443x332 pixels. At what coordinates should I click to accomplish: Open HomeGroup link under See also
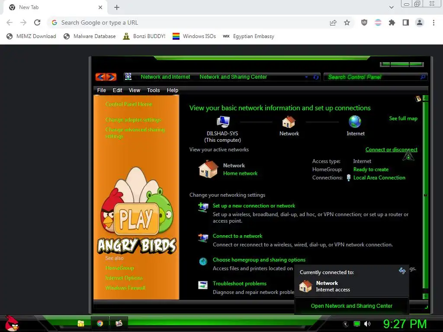point(119,268)
